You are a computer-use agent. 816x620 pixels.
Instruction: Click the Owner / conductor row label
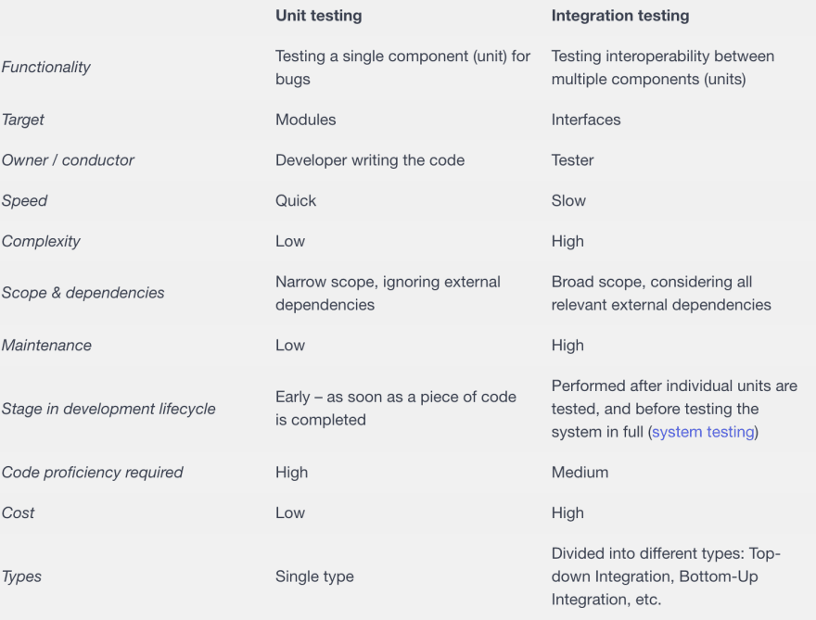click(68, 160)
